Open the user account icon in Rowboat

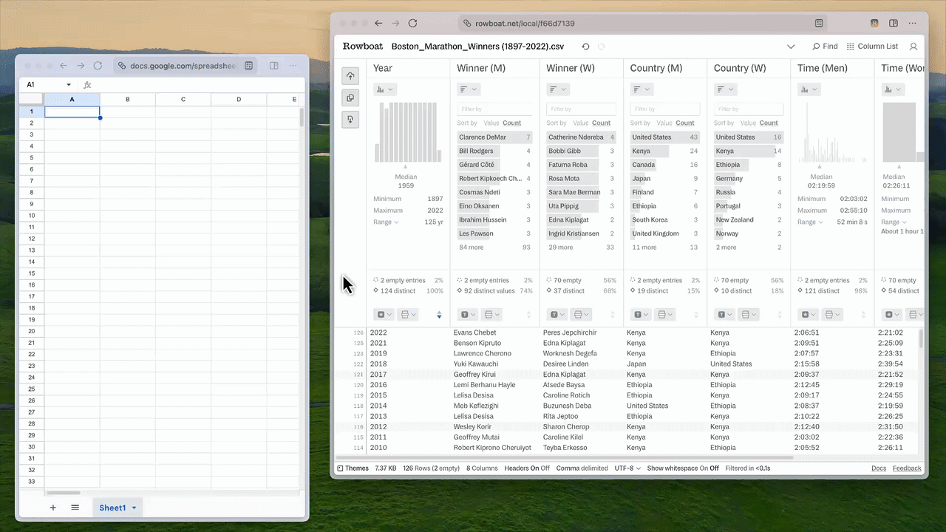pos(913,47)
